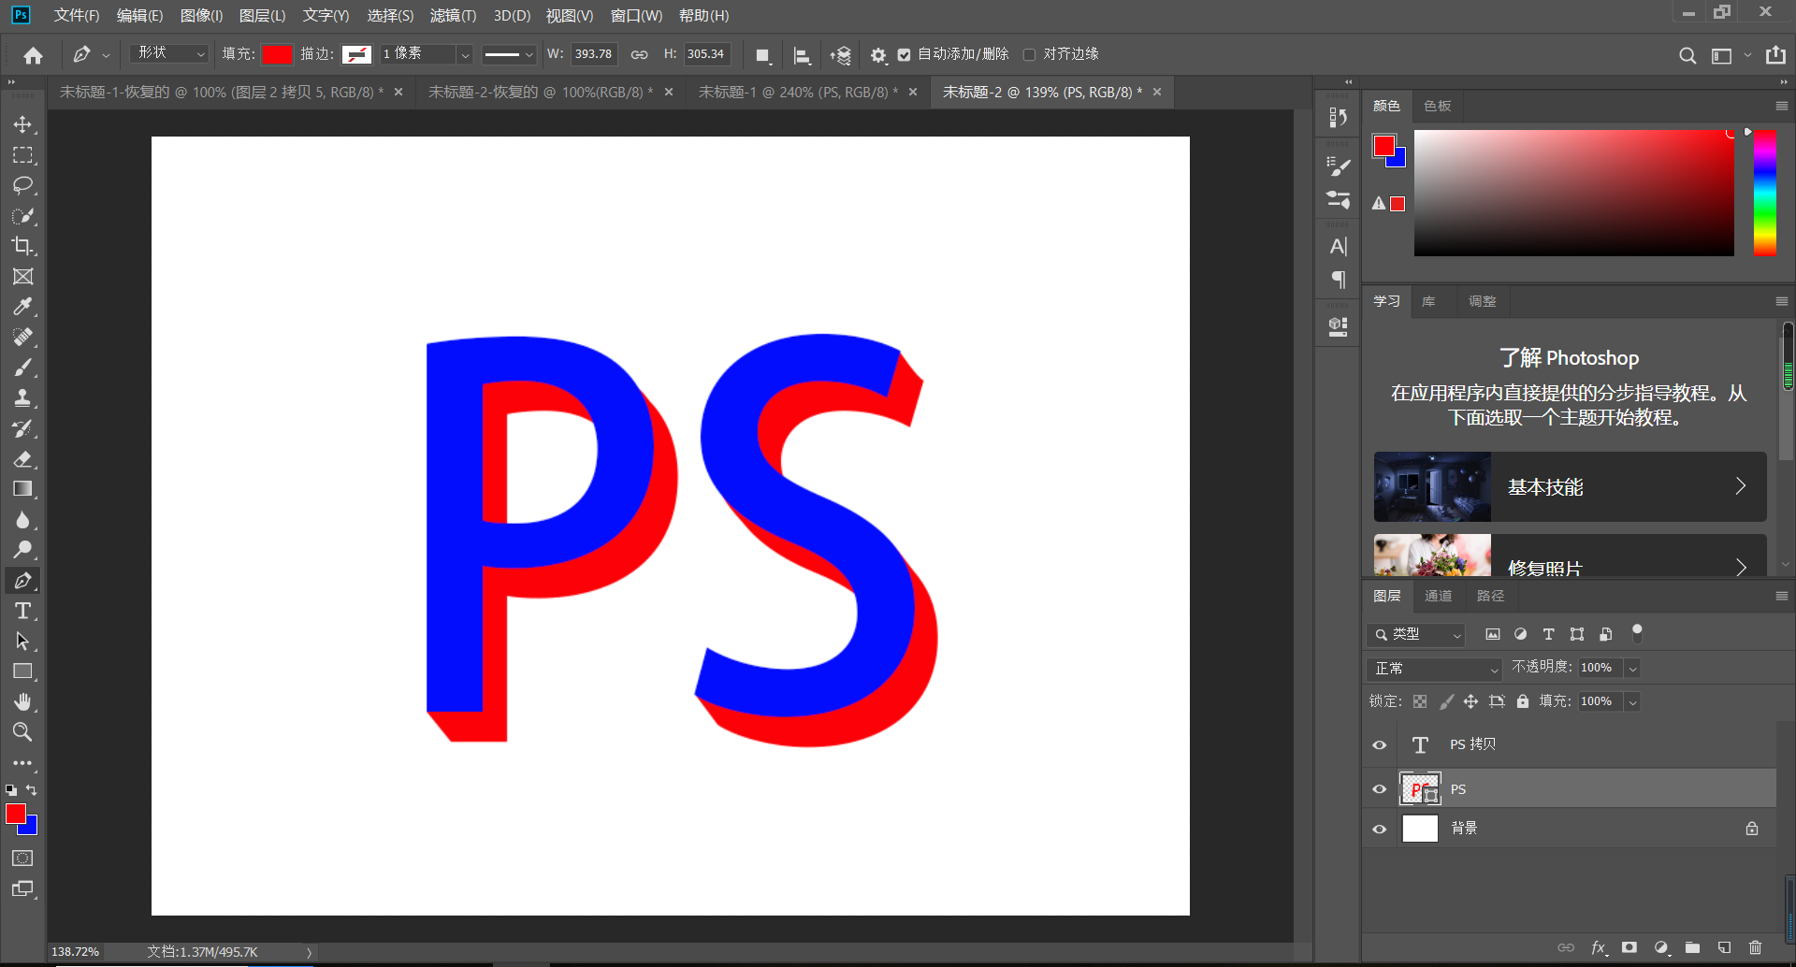Open the 形状 tool mode dropdown
The image size is (1796, 967).
[169, 54]
